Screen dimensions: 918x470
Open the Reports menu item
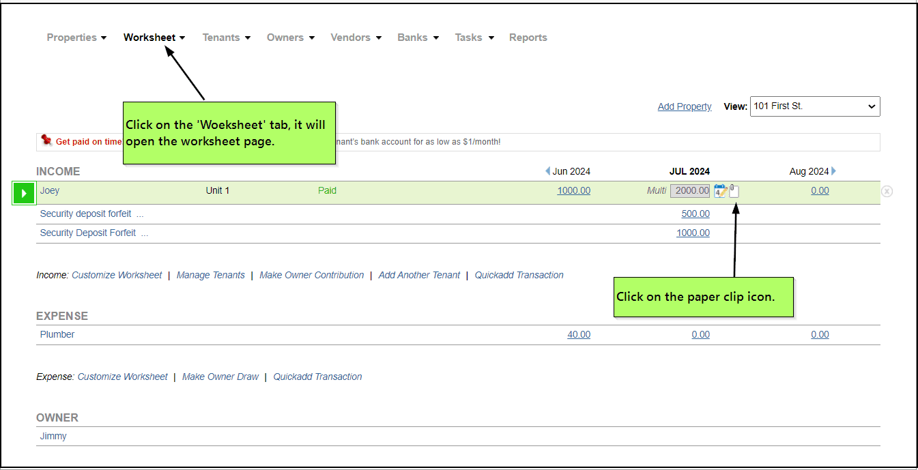coord(528,38)
